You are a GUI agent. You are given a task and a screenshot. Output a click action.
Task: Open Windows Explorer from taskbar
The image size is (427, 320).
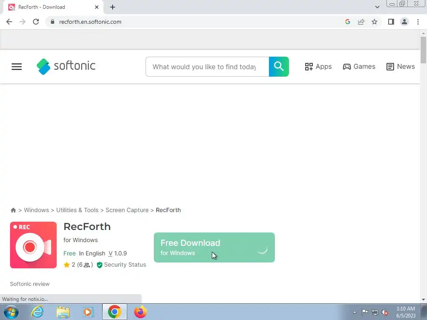(x=63, y=312)
